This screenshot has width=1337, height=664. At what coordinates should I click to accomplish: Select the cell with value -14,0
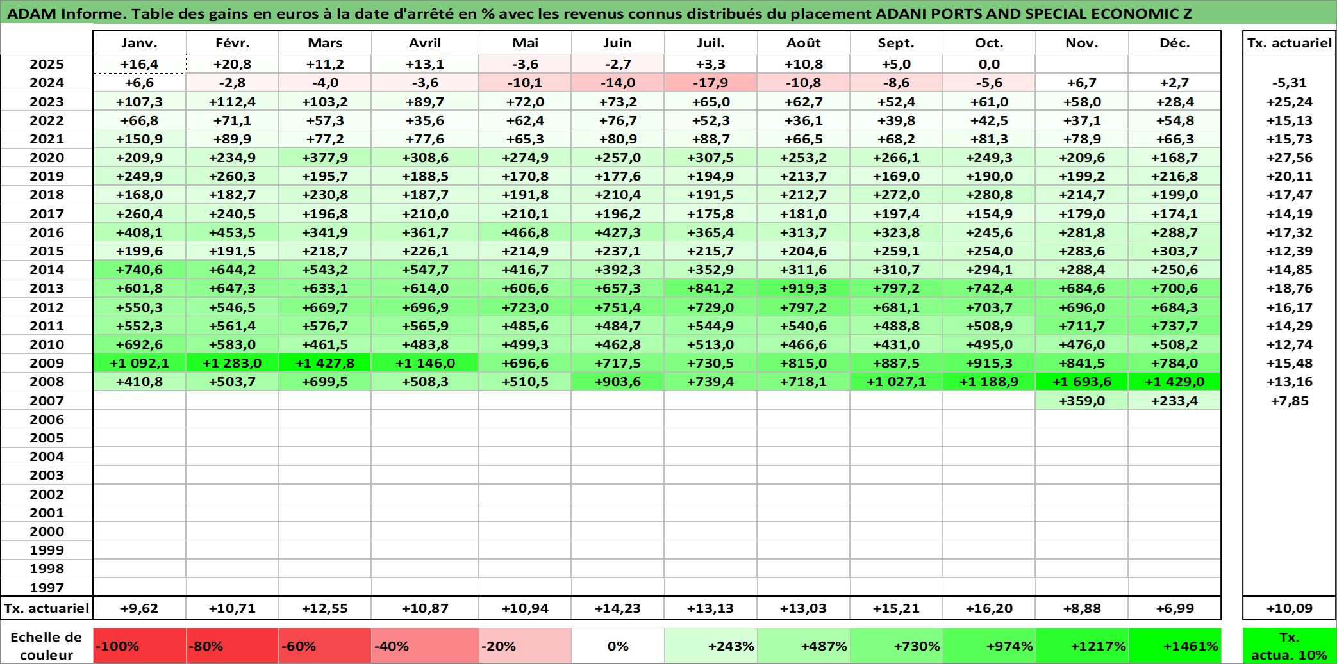(x=618, y=83)
